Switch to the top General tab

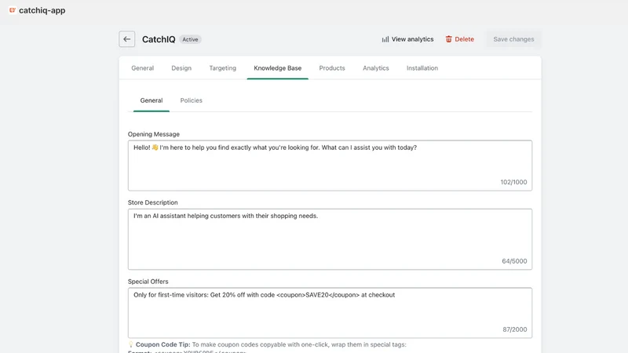point(143,68)
